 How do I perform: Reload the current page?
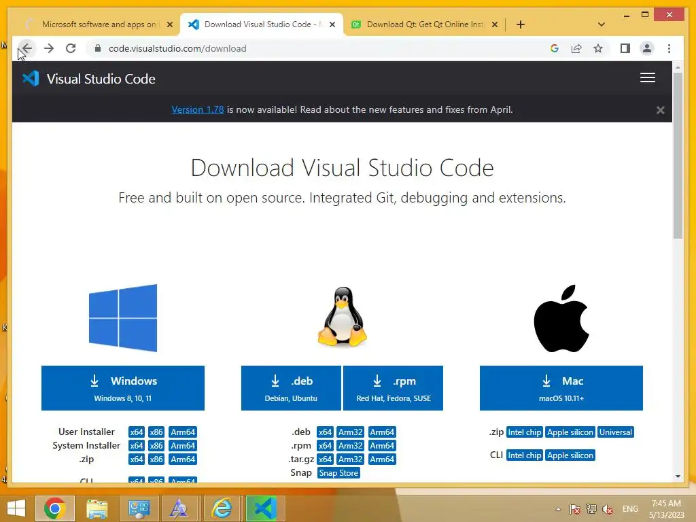71,48
